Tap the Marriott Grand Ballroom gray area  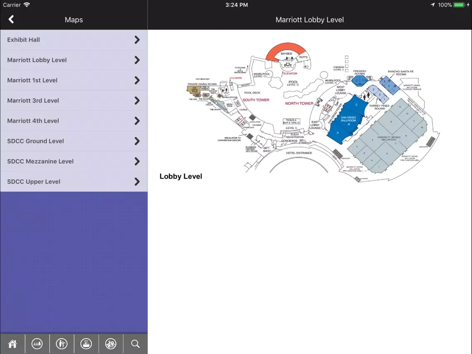[387, 136]
